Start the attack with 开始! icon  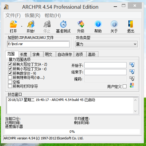pos(31,24)
